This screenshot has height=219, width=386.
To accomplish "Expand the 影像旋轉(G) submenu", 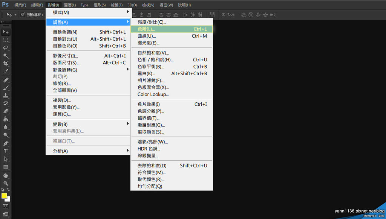I will (x=88, y=70).
